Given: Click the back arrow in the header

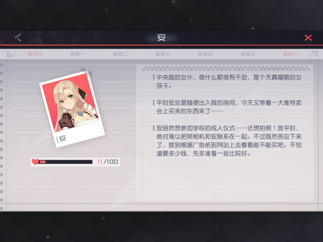Looking at the screenshot, I should pyautogui.click(x=18, y=38).
